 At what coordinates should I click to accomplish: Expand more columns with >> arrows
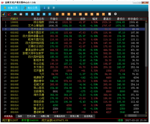[x=141, y=19]
